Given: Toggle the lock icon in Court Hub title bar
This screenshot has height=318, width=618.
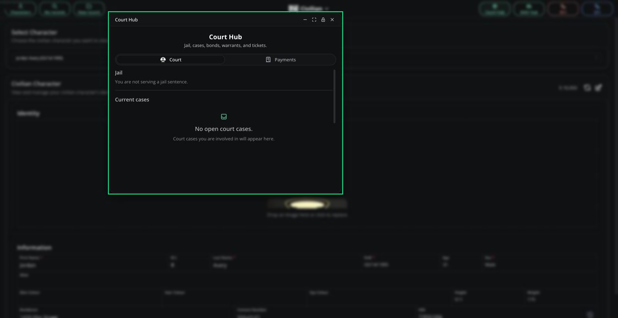Looking at the screenshot, I should [x=323, y=20].
